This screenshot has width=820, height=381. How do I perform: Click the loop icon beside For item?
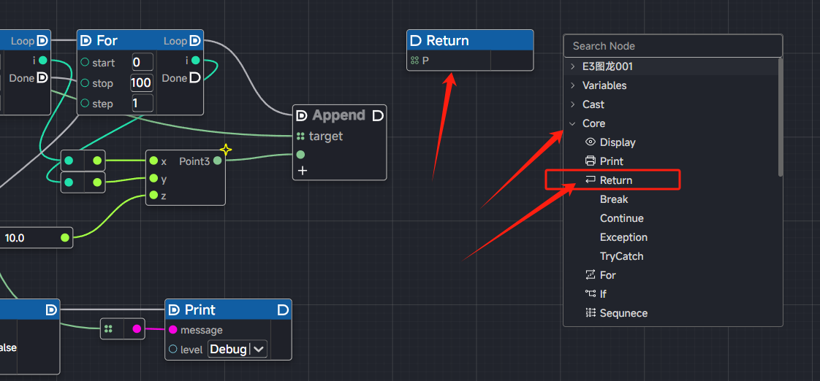point(591,275)
